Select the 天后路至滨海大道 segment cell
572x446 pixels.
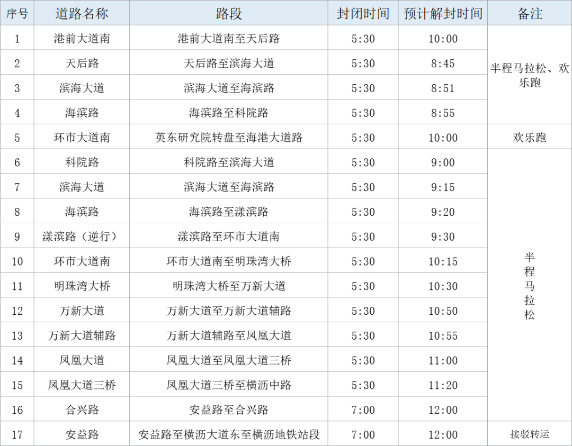coord(229,63)
